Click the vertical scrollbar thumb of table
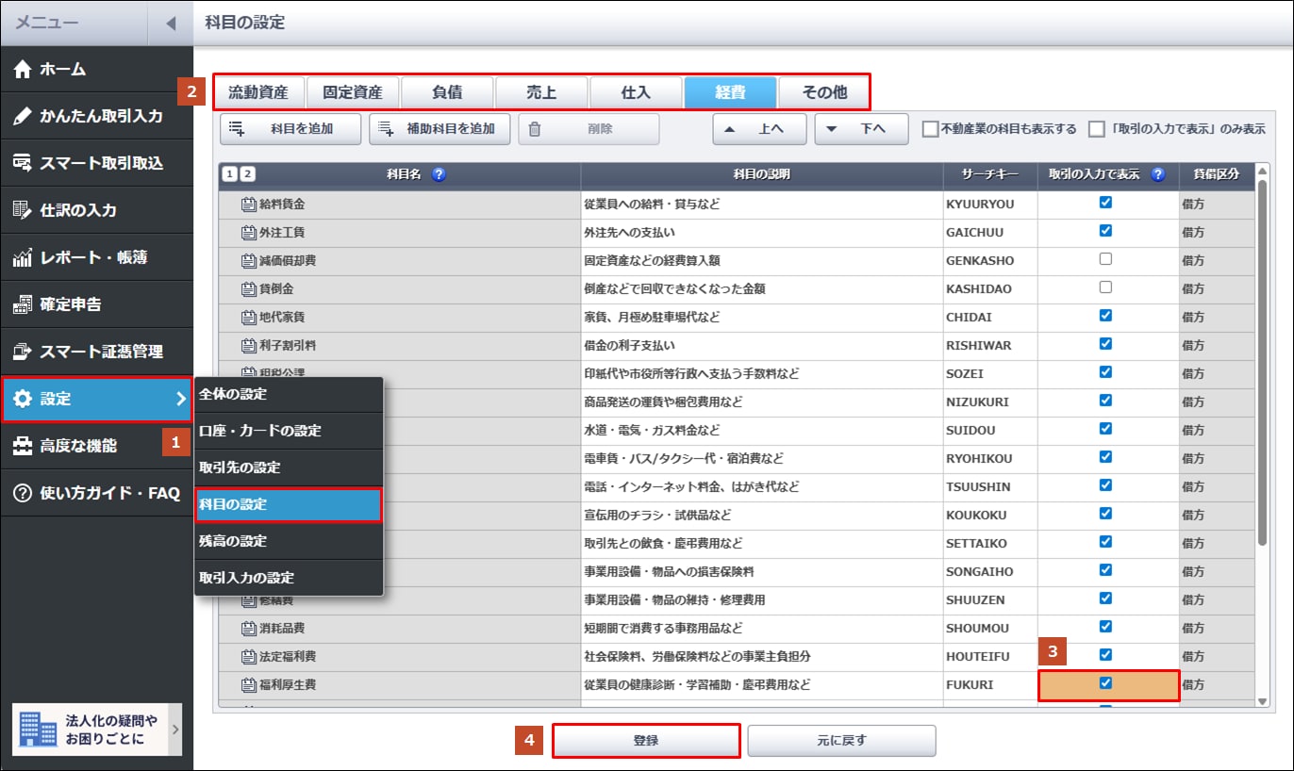Image resolution: width=1294 pixels, height=771 pixels. point(1263,362)
